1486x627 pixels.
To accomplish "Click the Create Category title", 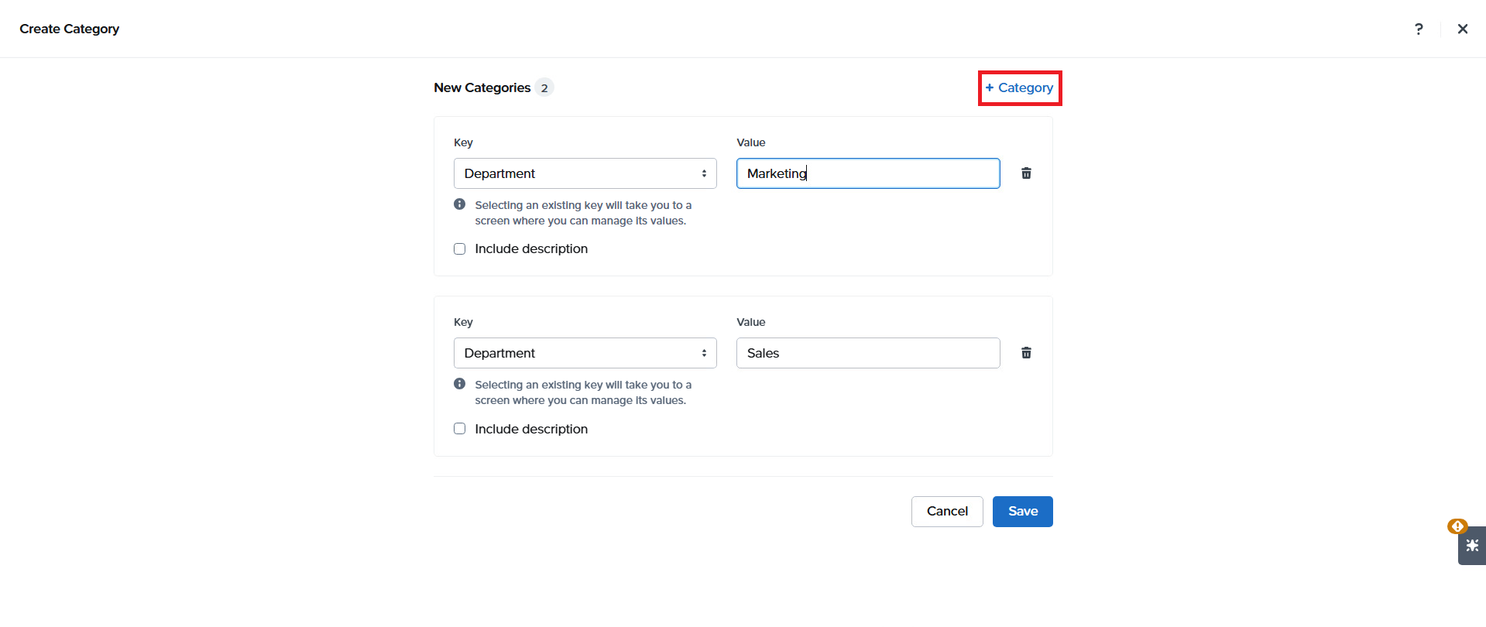I will click(x=70, y=29).
